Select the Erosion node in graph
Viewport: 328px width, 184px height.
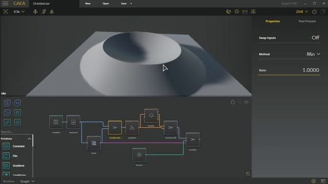click(x=151, y=116)
